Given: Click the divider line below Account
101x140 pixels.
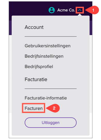Looking at the screenshot, I should 51,36.
